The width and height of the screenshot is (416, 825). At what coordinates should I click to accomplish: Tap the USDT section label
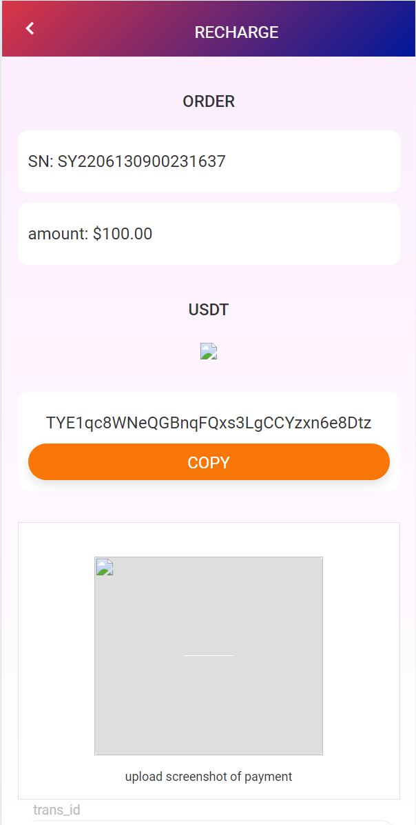tap(209, 309)
